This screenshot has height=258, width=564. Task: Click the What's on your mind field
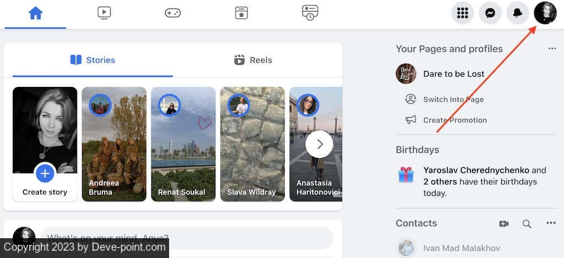click(x=186, y=238)
